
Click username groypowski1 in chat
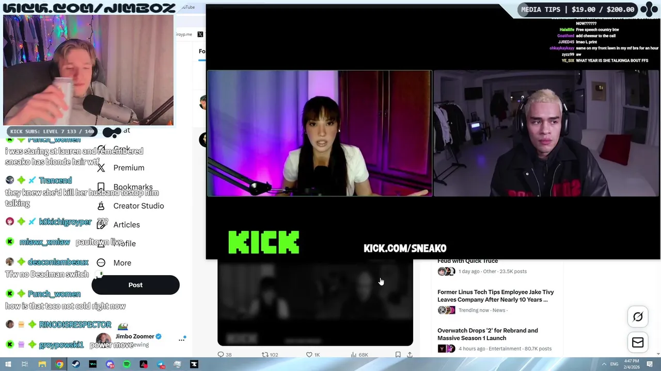point(61,345)
